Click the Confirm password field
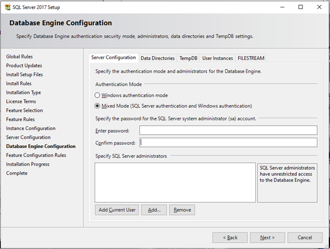 pos(228,143)
